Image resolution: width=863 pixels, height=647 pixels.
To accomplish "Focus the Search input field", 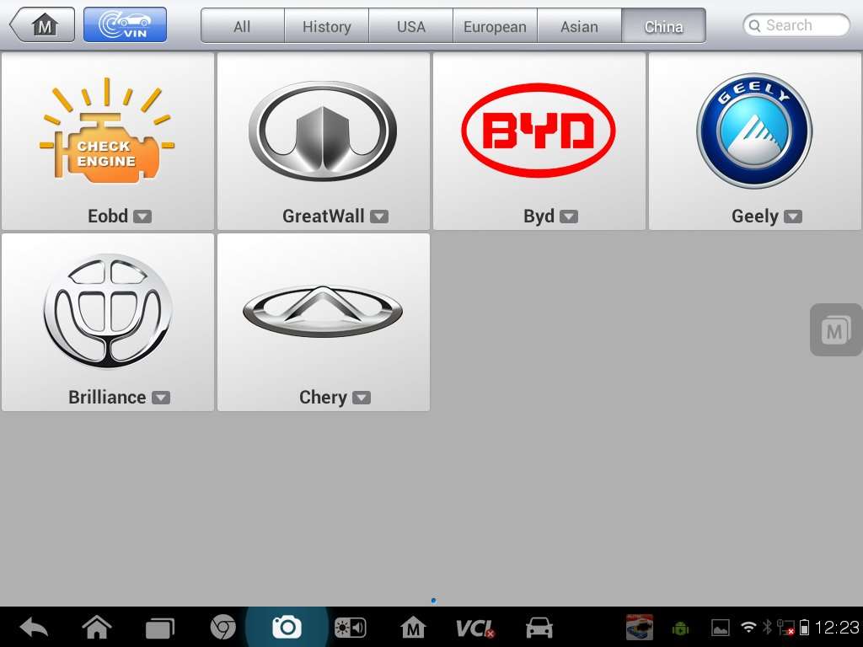I will pyautogui.click(x=796, y=25).
